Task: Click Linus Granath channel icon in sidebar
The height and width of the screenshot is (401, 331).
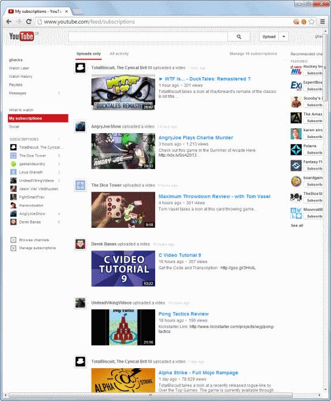Action: [13, 172]
